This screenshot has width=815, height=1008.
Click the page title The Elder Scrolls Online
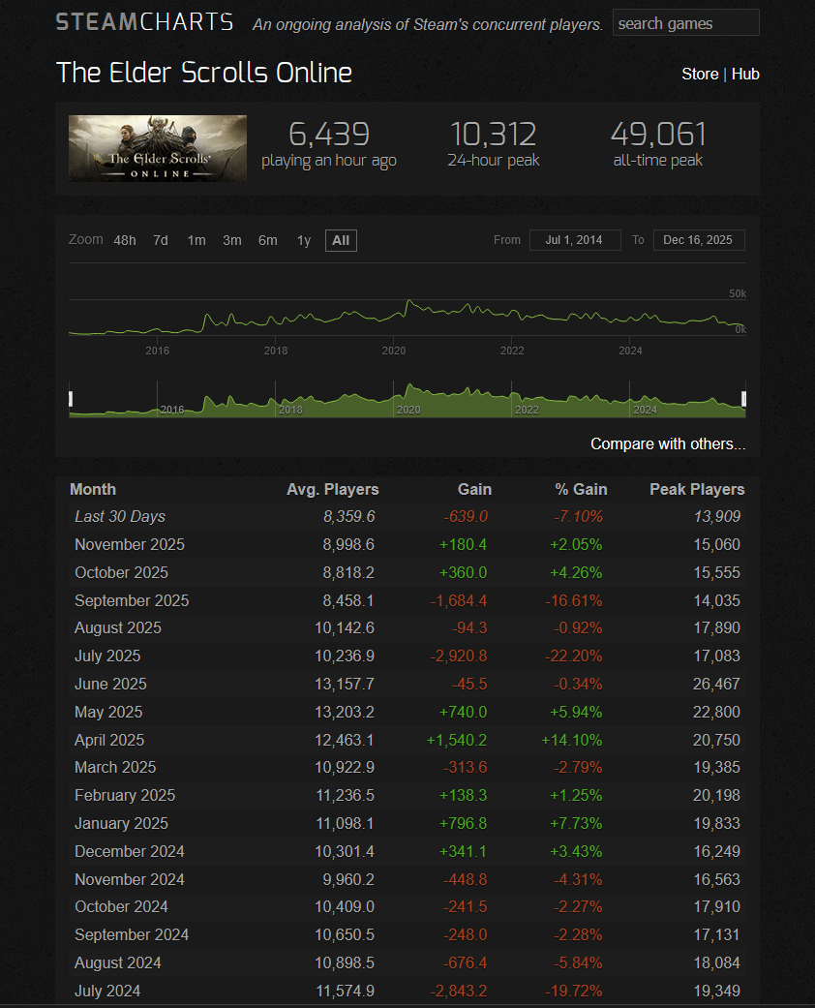pos(204,73)
